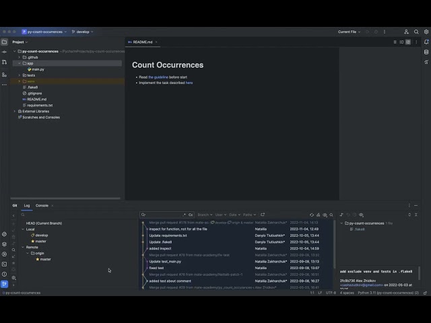Click the Git tool window options kebab
This screenshot has width=431, height=323.
pyautogui.click(x=409, y=205)
